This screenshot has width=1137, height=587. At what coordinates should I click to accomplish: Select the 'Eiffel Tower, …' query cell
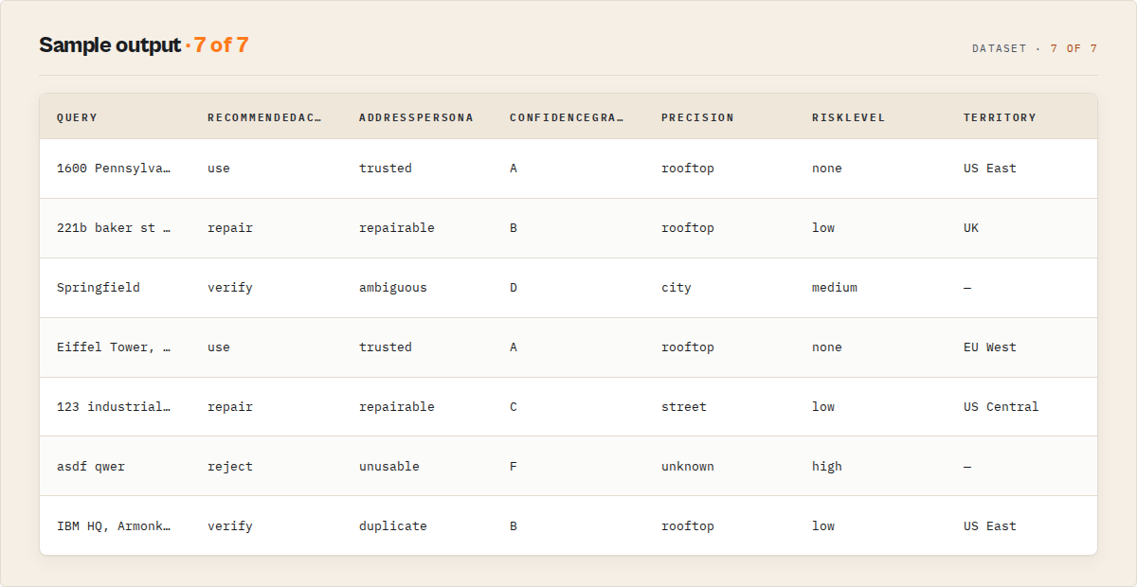tap(114, 347)
